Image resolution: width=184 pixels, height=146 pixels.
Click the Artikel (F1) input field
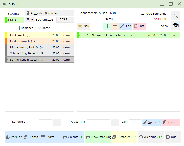coord(99,122)
